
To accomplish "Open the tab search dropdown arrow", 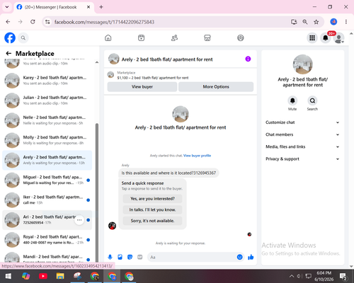I will tap(7, 7).
